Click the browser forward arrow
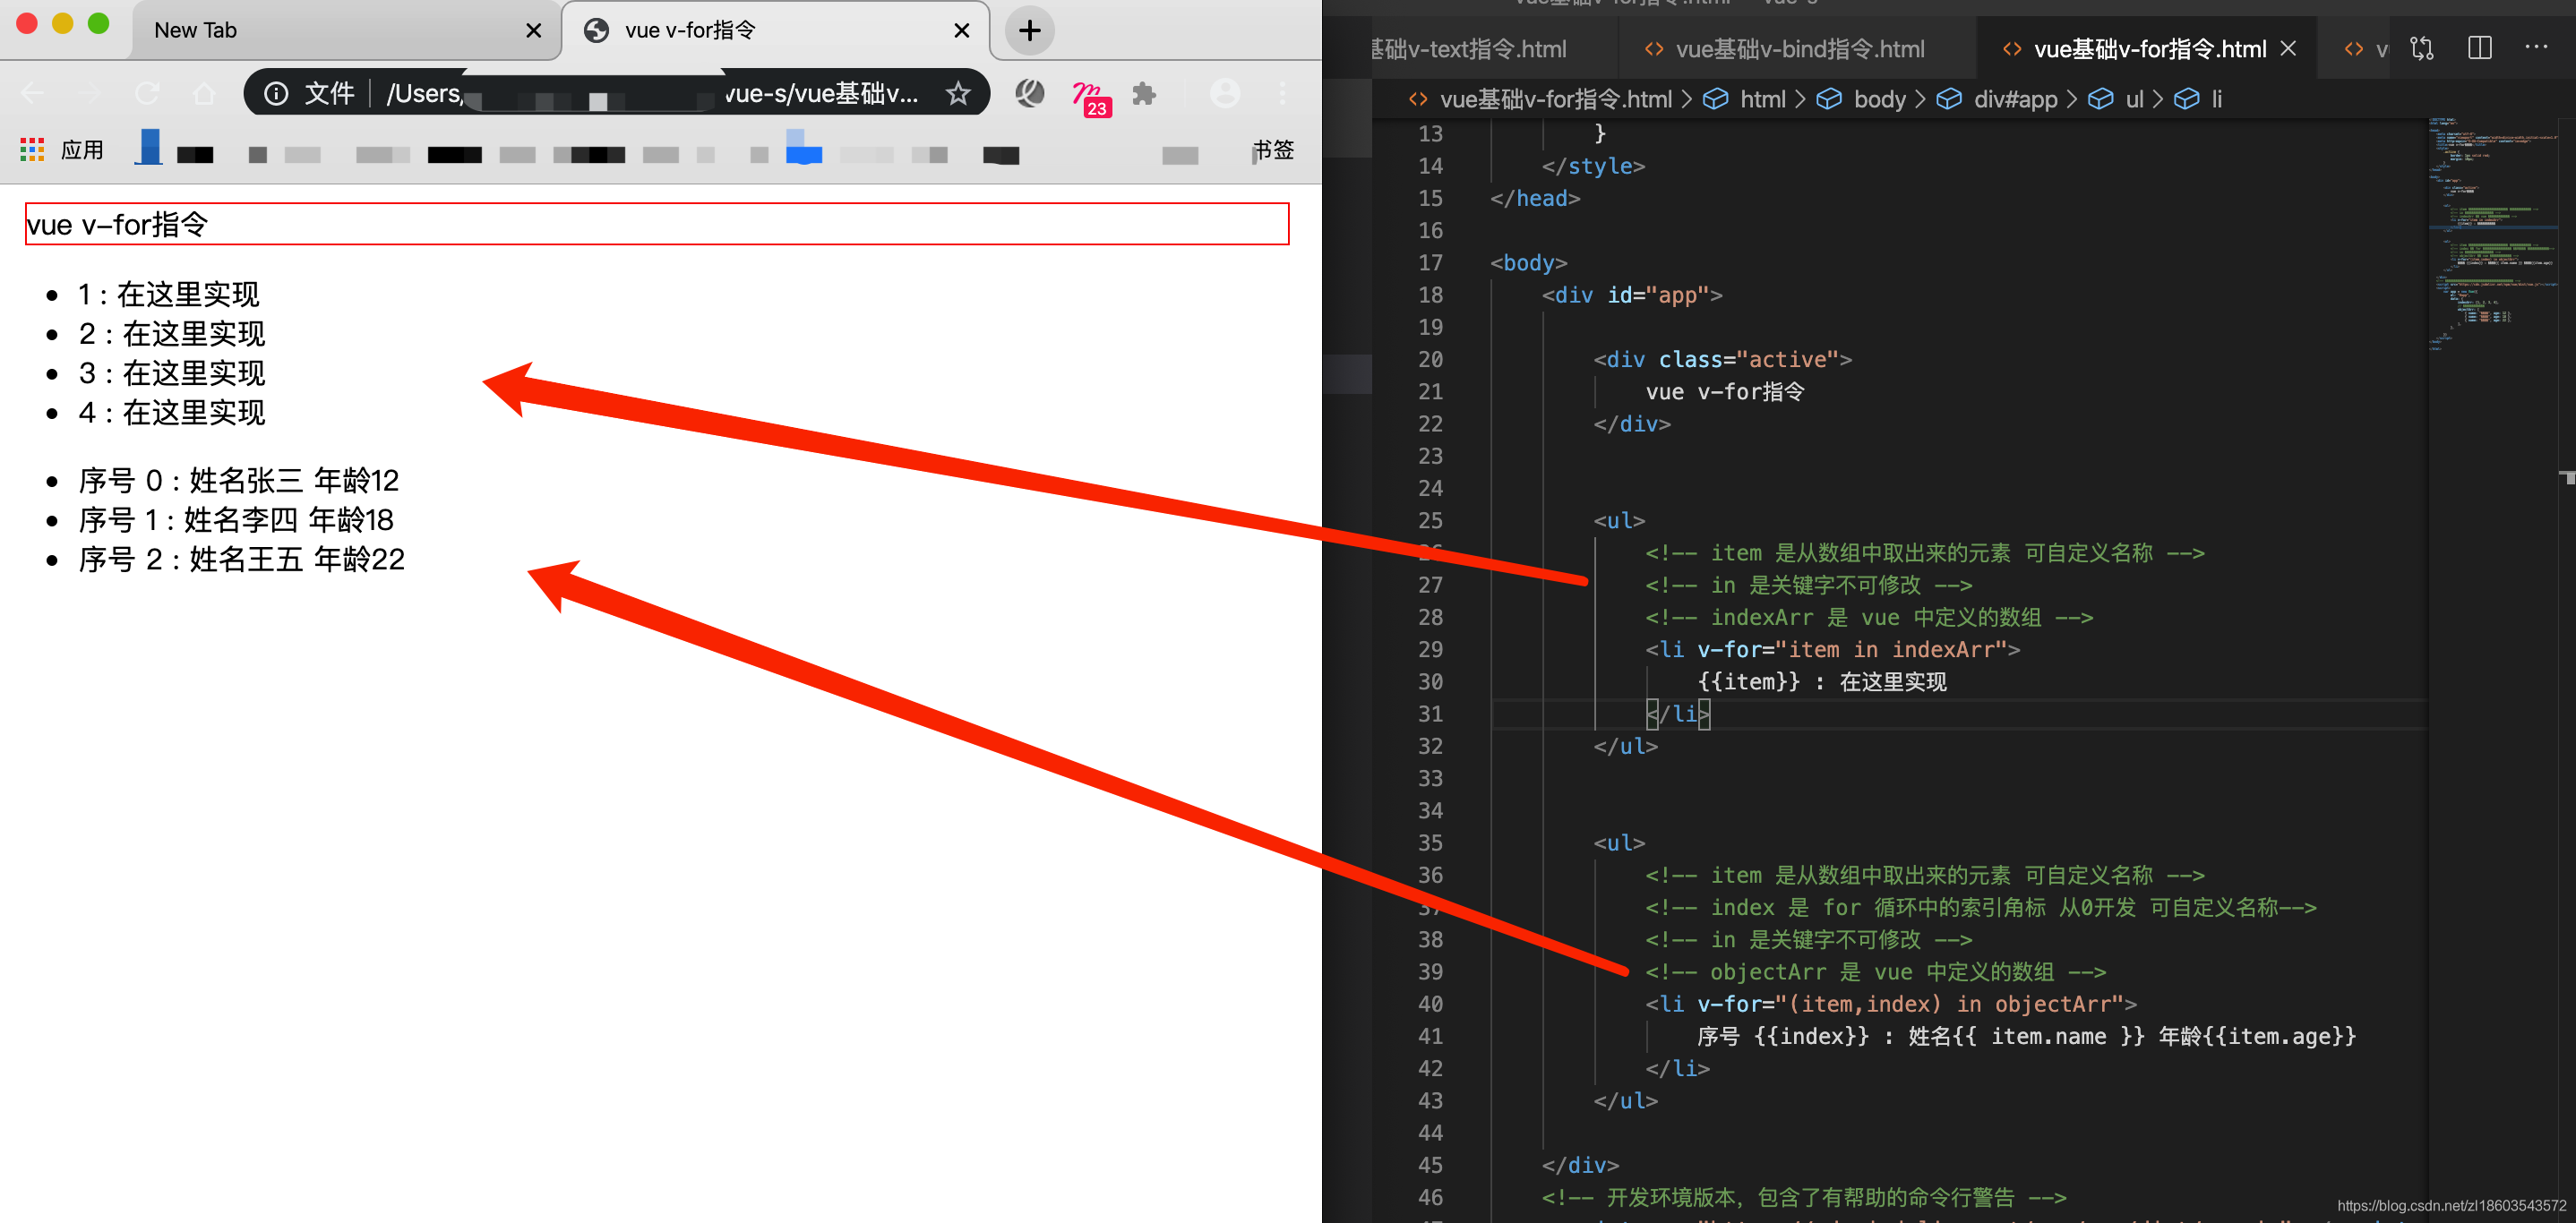The width and height of the screenshot is (2576, 1223). (x=90, y=94)
